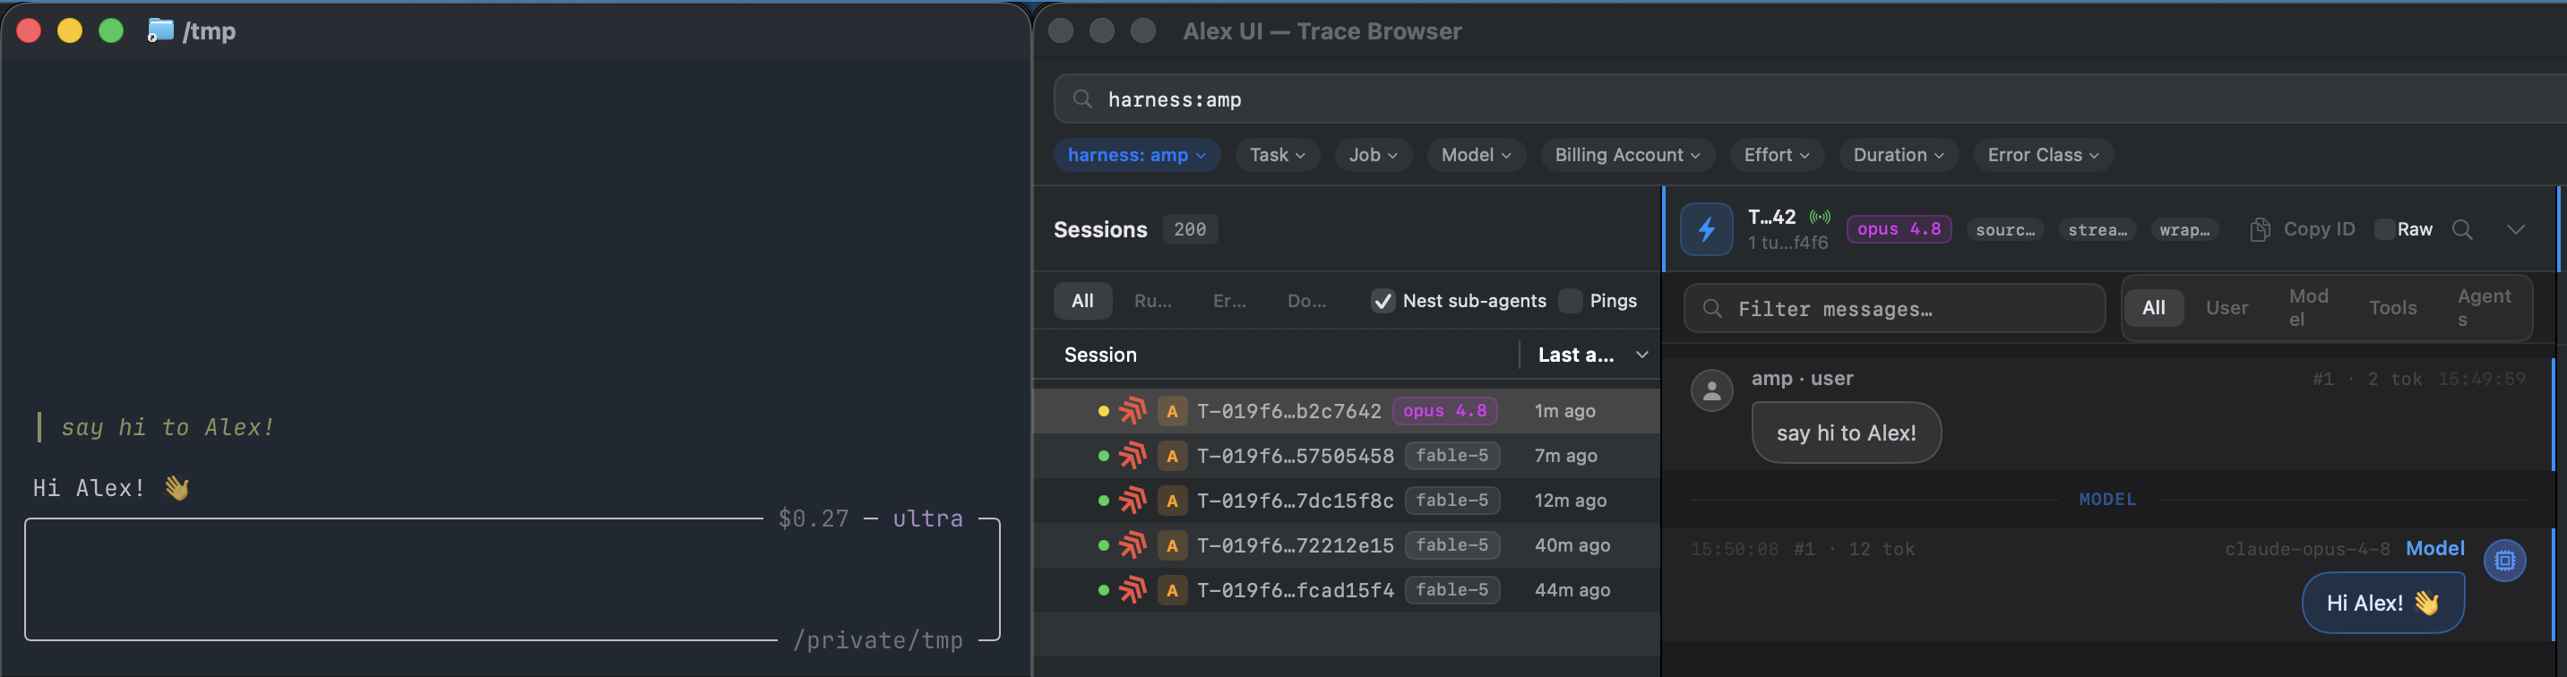This screenshot has height=677, width=2567.
Task: Enable the Pings checkbox
Action: pos(1571,301)
